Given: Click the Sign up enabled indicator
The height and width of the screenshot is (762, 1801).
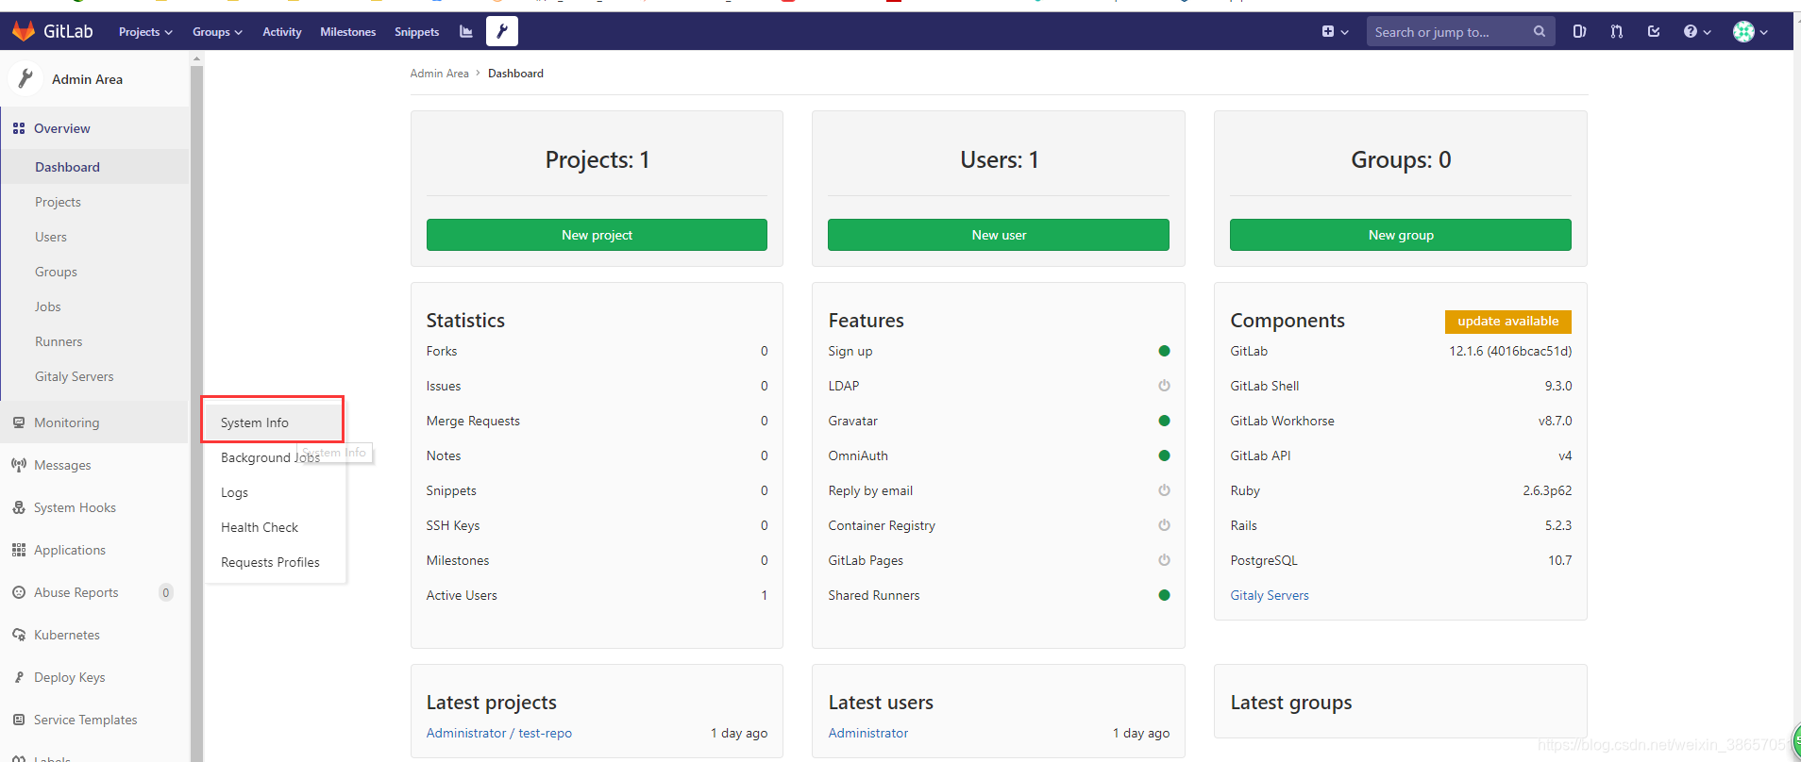Looking at the screenshot, I should pos(1164,351).
